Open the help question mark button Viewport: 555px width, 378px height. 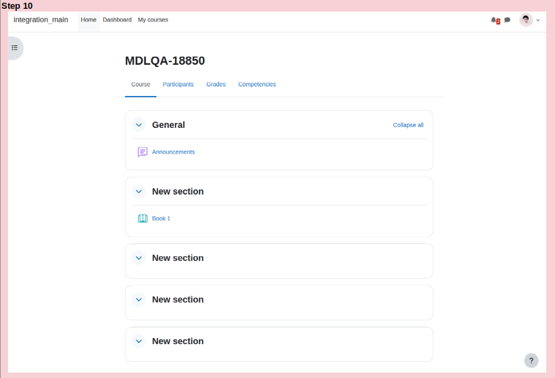coord(531,360)
